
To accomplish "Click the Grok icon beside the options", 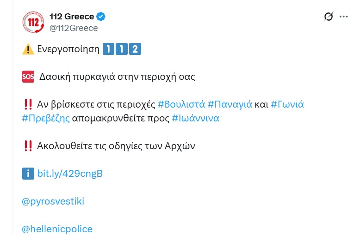I will pyautogui.click(x=328, y=17).
